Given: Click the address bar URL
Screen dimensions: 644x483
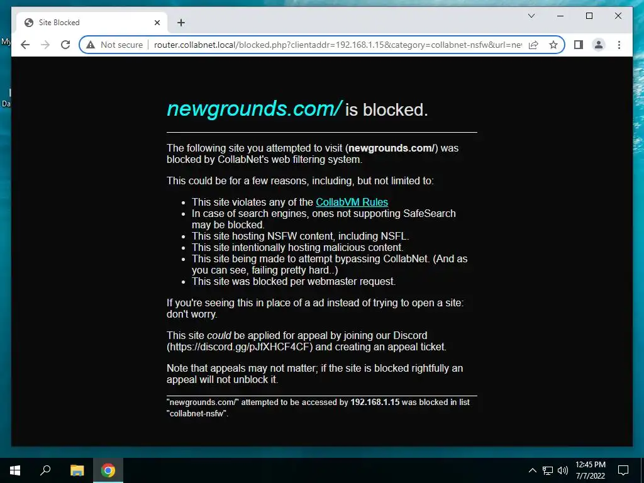Looking at the screenshot, I should tap(338, 45).
